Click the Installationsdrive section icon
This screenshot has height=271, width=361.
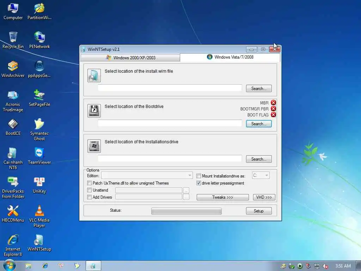click(x=94, y=146)
